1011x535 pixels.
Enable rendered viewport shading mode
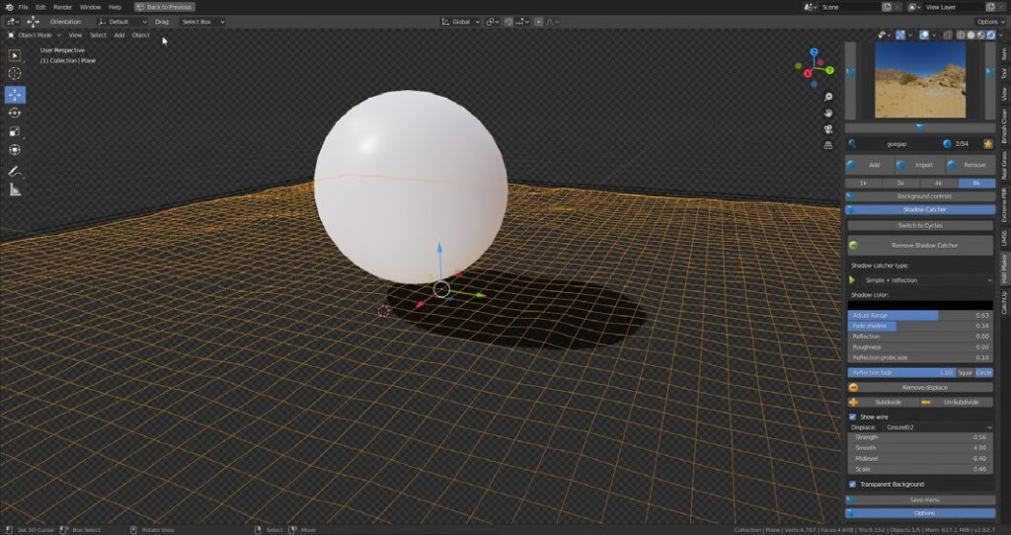coord(991,35)
